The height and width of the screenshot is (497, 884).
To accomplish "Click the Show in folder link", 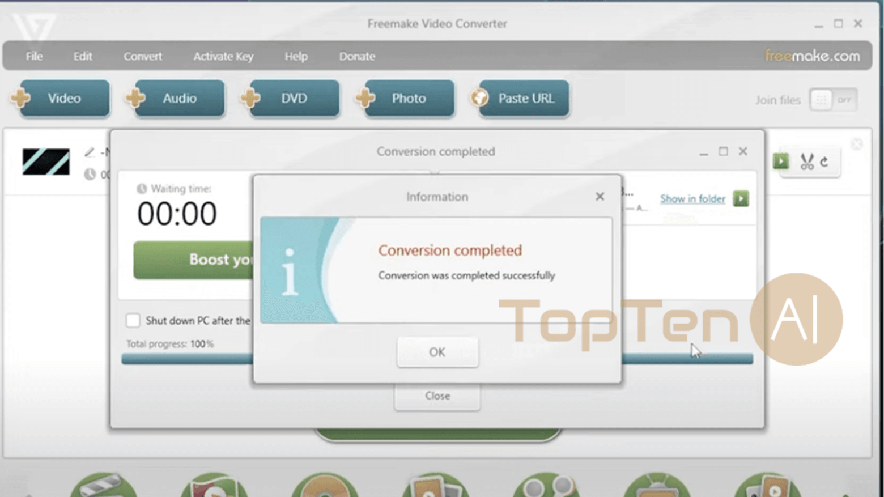I will click(x=692, y=199).
